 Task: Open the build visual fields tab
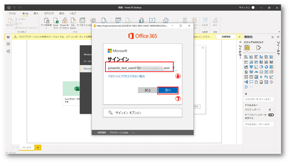click(x=247, y=48)
